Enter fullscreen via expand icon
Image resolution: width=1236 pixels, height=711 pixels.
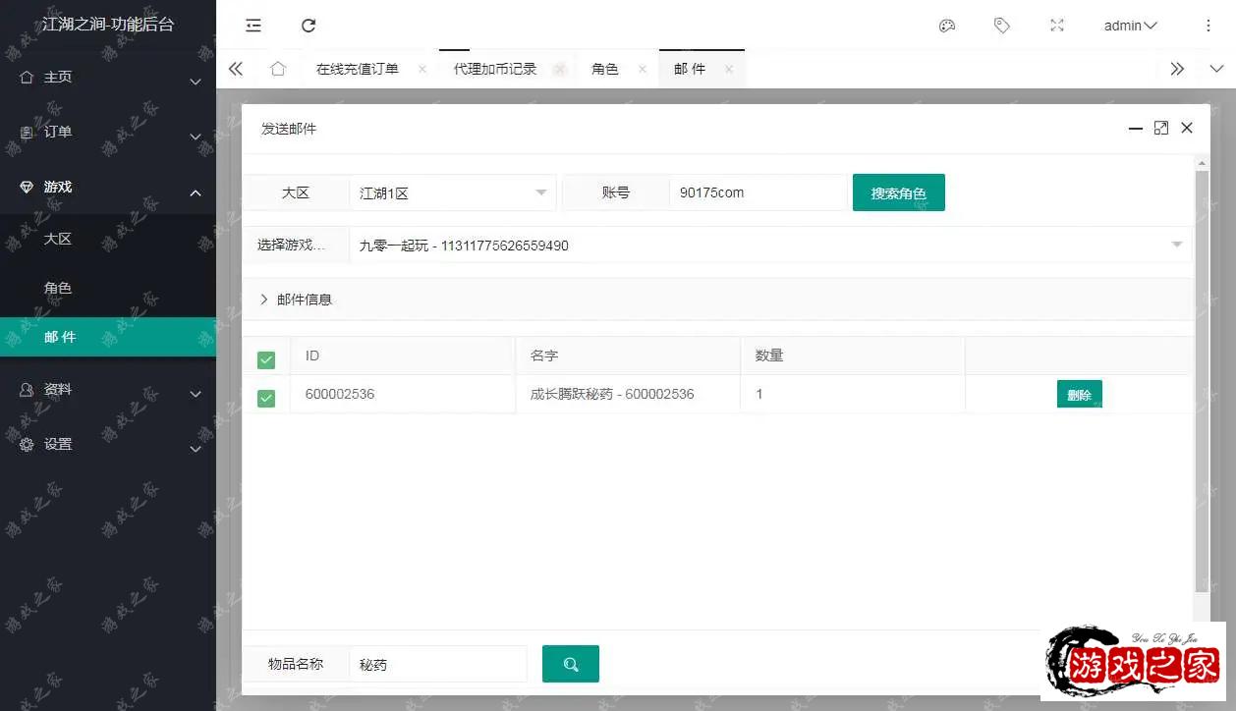[1056, 26]
